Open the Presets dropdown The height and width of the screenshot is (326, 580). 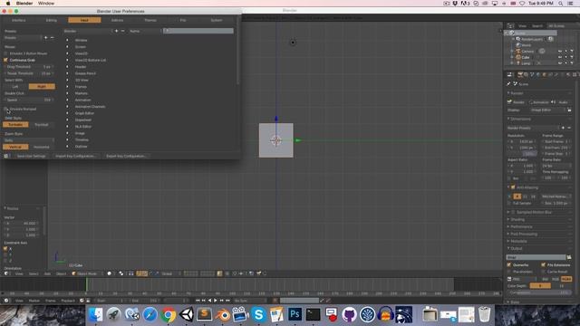click(x=22, y=38)
